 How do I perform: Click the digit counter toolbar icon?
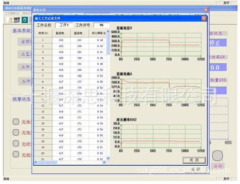point(17,20)
